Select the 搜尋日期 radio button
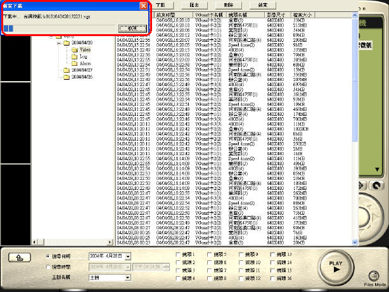The width and height of the screenshot is (389, 292). click(48, 257)
